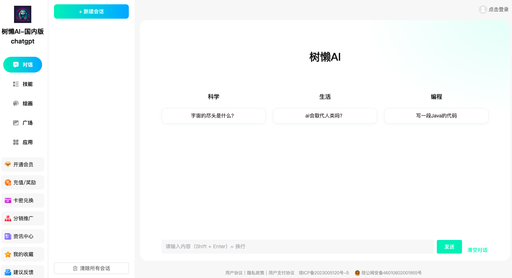This screenshot has width=512, height=278.
Task: Open the 用户协议 link
Action: pyautogui.click(x=234, y=273)
